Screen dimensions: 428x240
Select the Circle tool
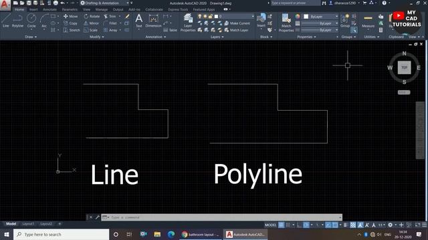[x=31, y=21]
